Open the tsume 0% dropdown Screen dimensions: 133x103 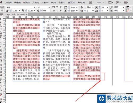click(x=108, y=7)
